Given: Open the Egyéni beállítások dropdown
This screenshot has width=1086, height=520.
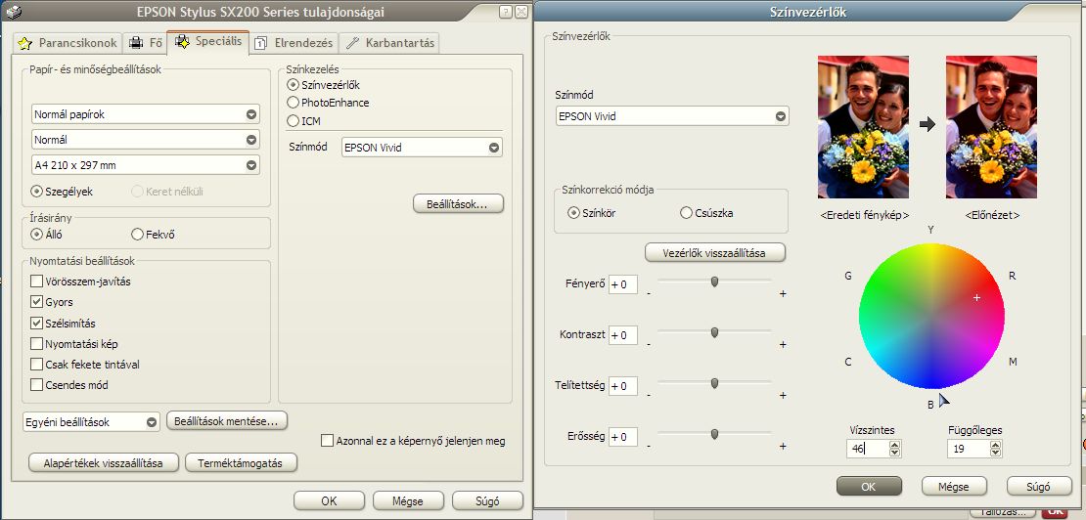Looking at the screenshot, I should click(x=91, y=422).
